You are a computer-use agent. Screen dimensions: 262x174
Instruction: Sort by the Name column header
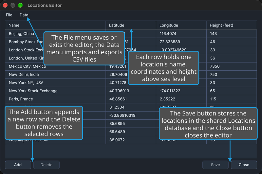pos(55,26)
